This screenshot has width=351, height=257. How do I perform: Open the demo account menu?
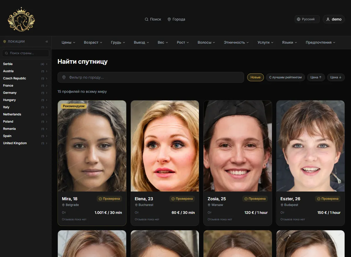[x=334, y=19]
